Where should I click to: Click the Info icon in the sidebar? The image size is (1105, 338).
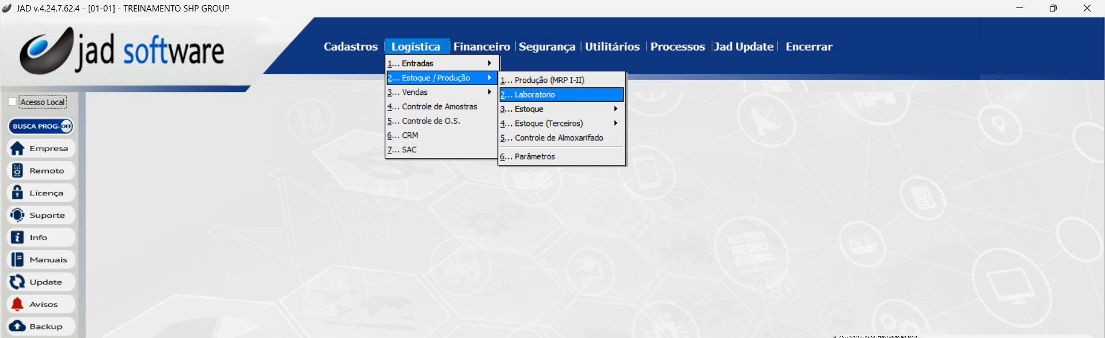pos(17,237)
